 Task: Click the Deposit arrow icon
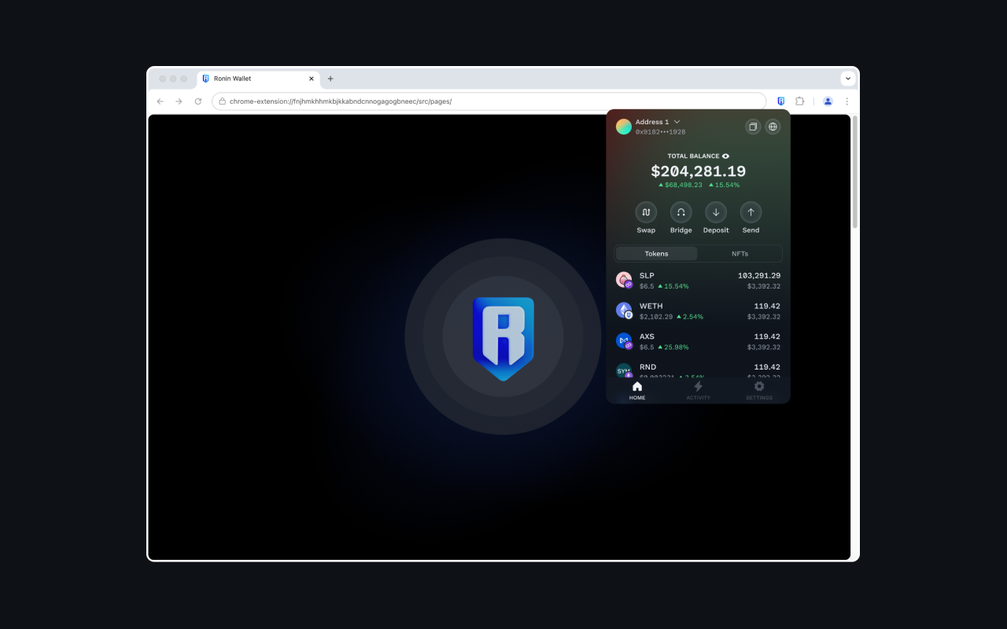pos(716,212)
